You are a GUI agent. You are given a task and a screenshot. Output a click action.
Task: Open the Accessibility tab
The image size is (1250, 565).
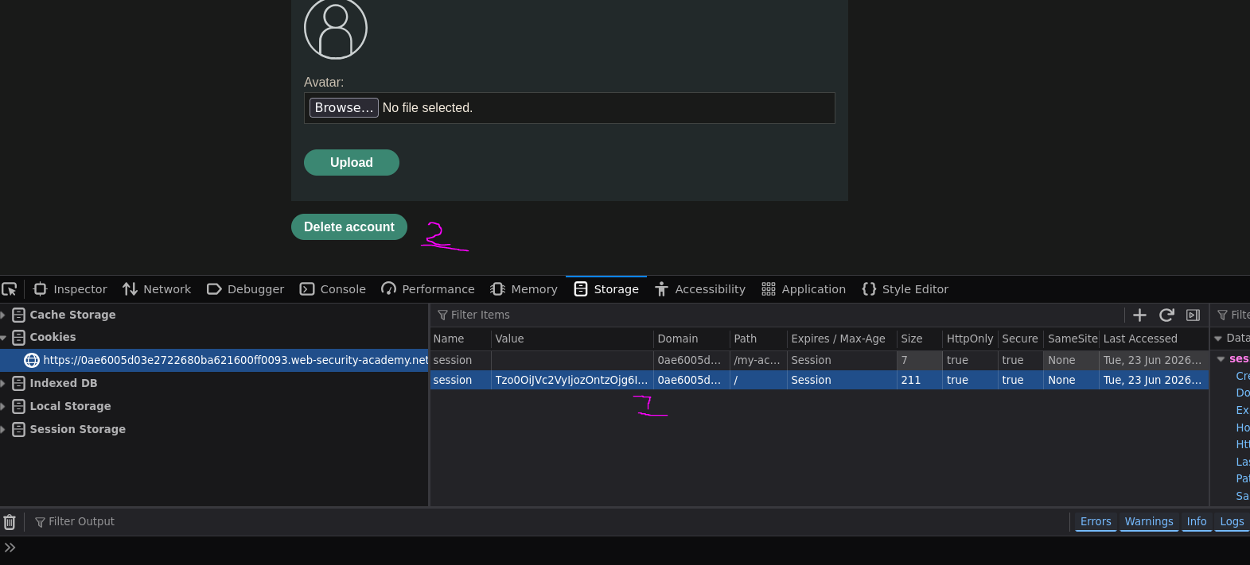tap(700, 289)
